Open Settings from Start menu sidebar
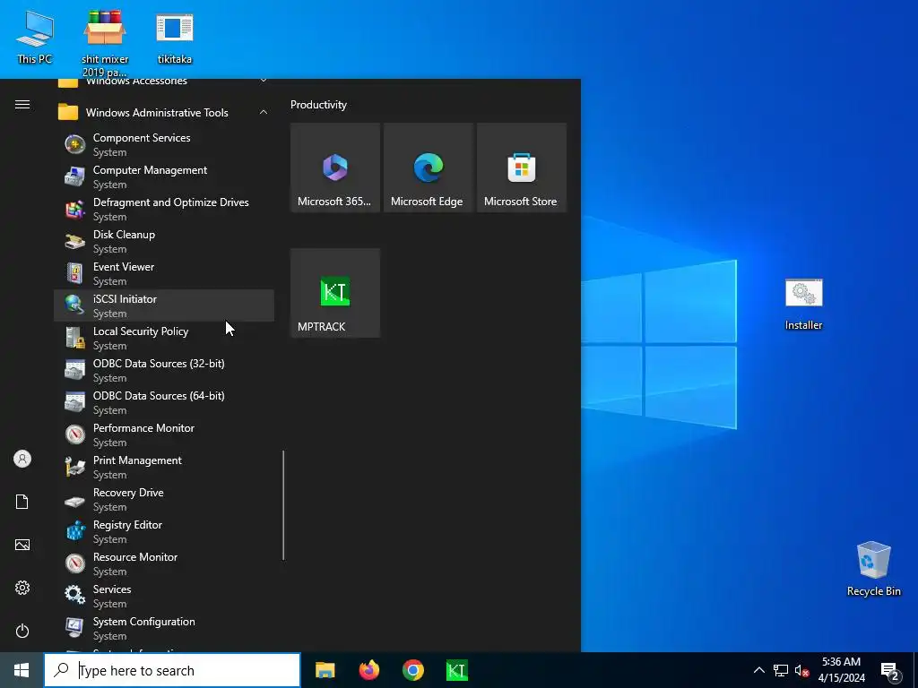 coord(22,588)
